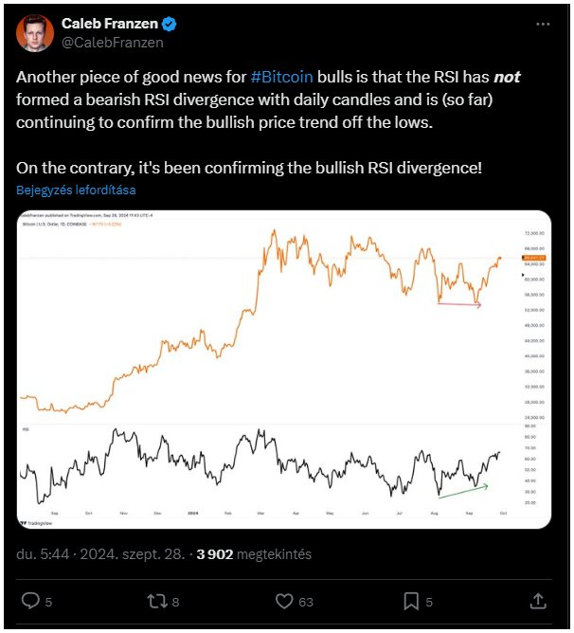Click the blue verified badge icon
Image resolution: width=574 pixels, height=633 pixels.
pyautogui.click(x=169, y=25)
